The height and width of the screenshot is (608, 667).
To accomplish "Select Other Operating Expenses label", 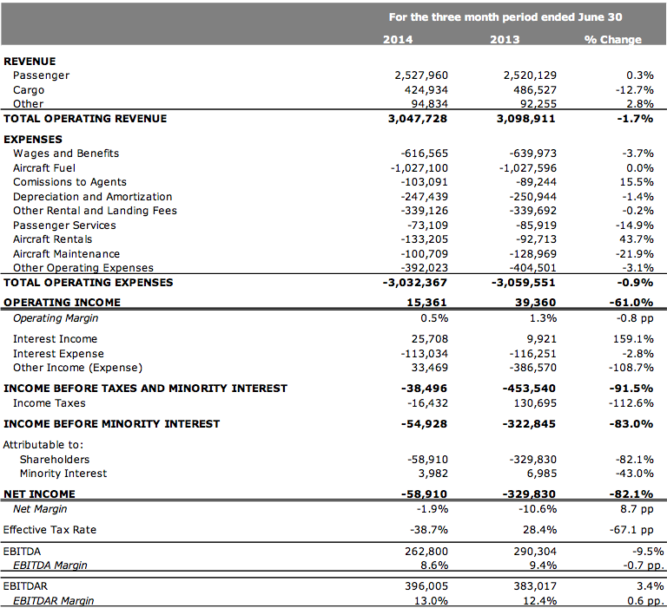I will coord(83,268).
